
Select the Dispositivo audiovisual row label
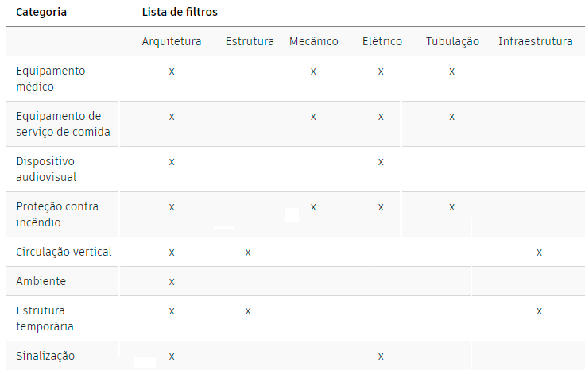pyautogui.click(x=47, y=169)
